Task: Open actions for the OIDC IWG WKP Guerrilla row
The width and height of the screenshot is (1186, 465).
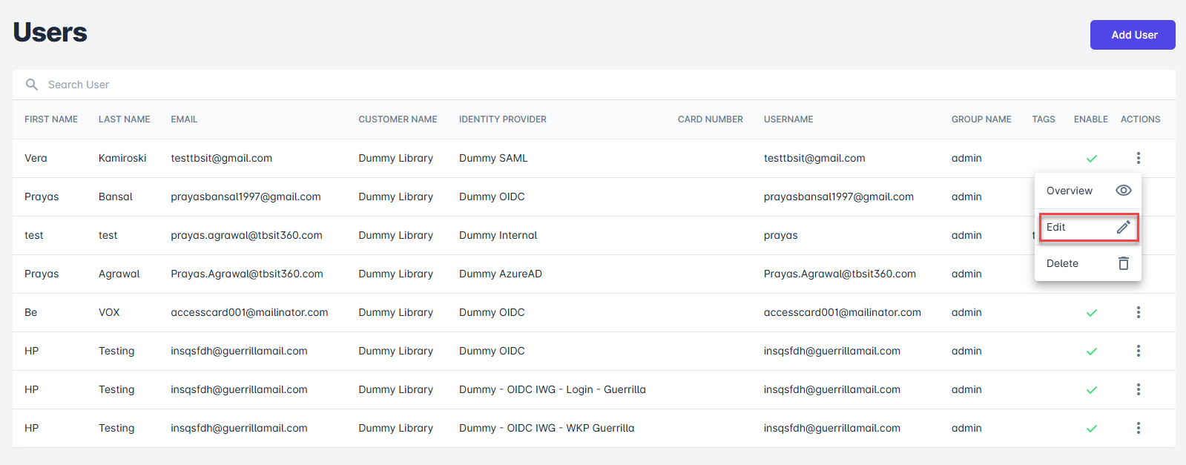Action: 1138,428
